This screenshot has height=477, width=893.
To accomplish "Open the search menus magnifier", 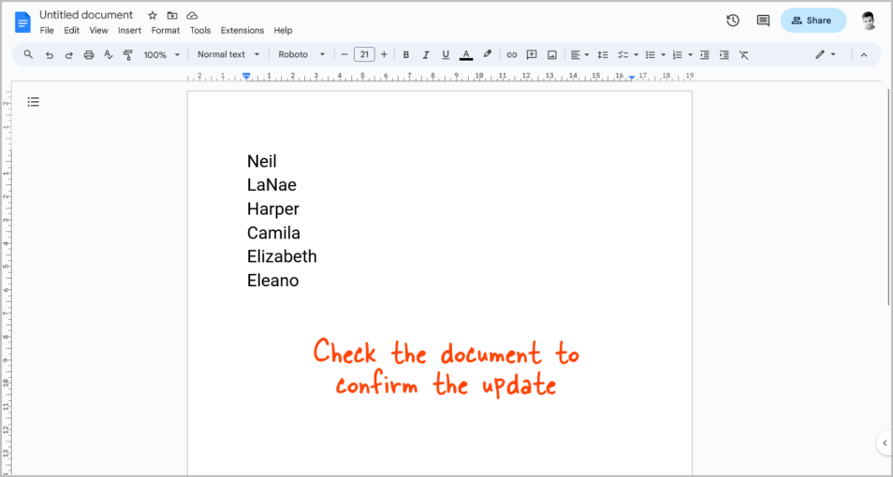I will [28, 54].
